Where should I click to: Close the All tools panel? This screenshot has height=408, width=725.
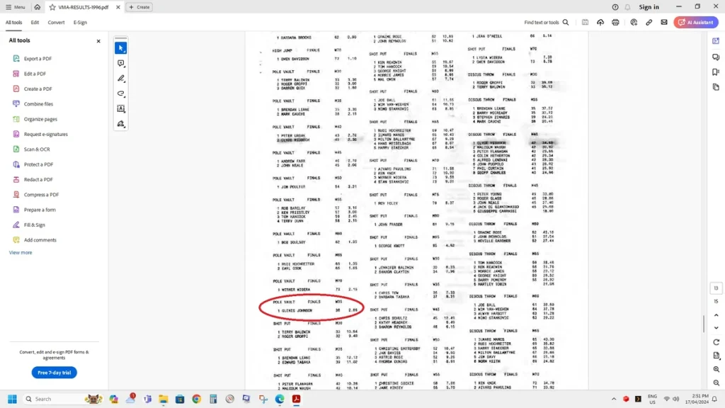pyautogui.click(x=98, y=41)
